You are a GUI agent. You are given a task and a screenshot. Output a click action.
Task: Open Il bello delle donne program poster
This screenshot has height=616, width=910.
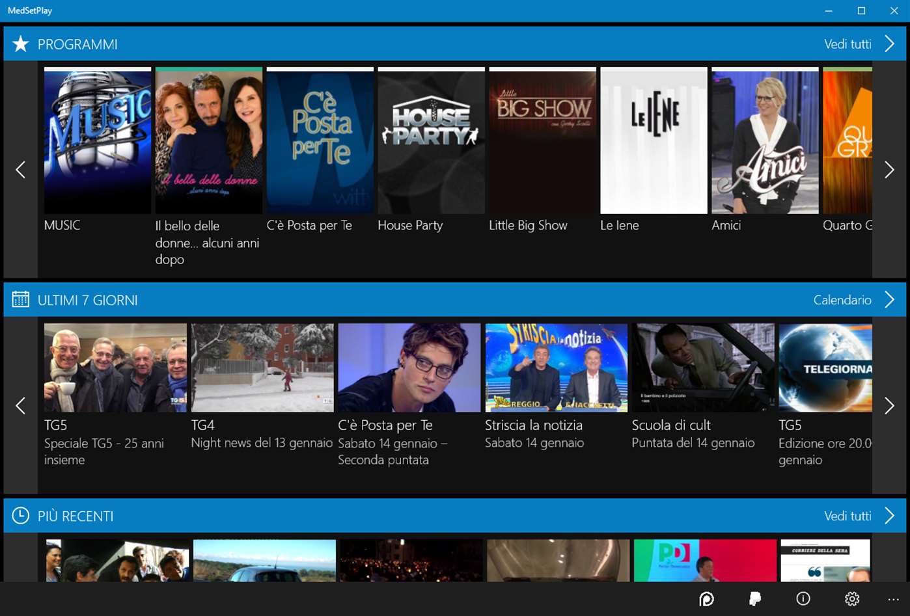[x=209, y=141]
